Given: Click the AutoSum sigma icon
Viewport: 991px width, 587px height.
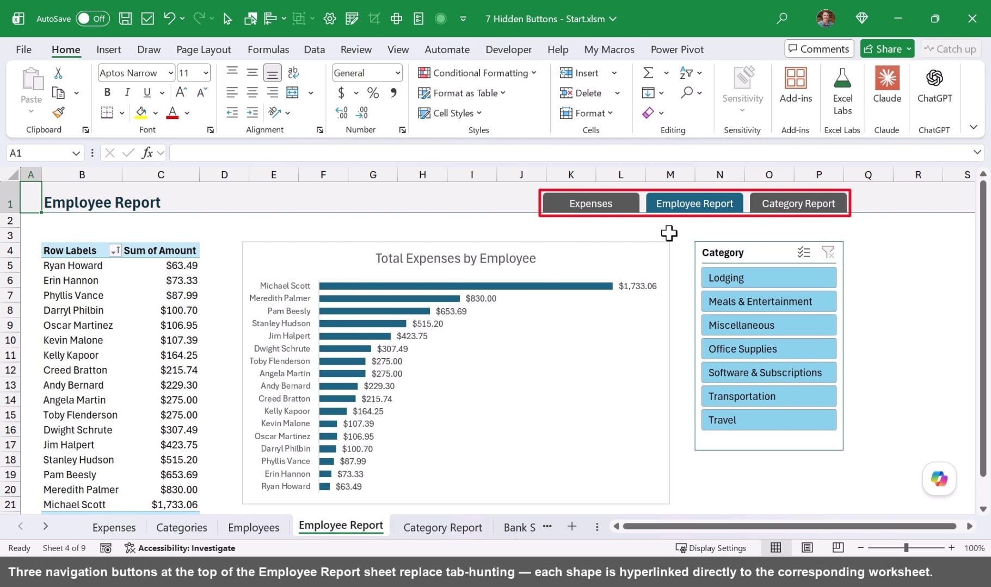Looking at the screenshot, I should point(648,73).
